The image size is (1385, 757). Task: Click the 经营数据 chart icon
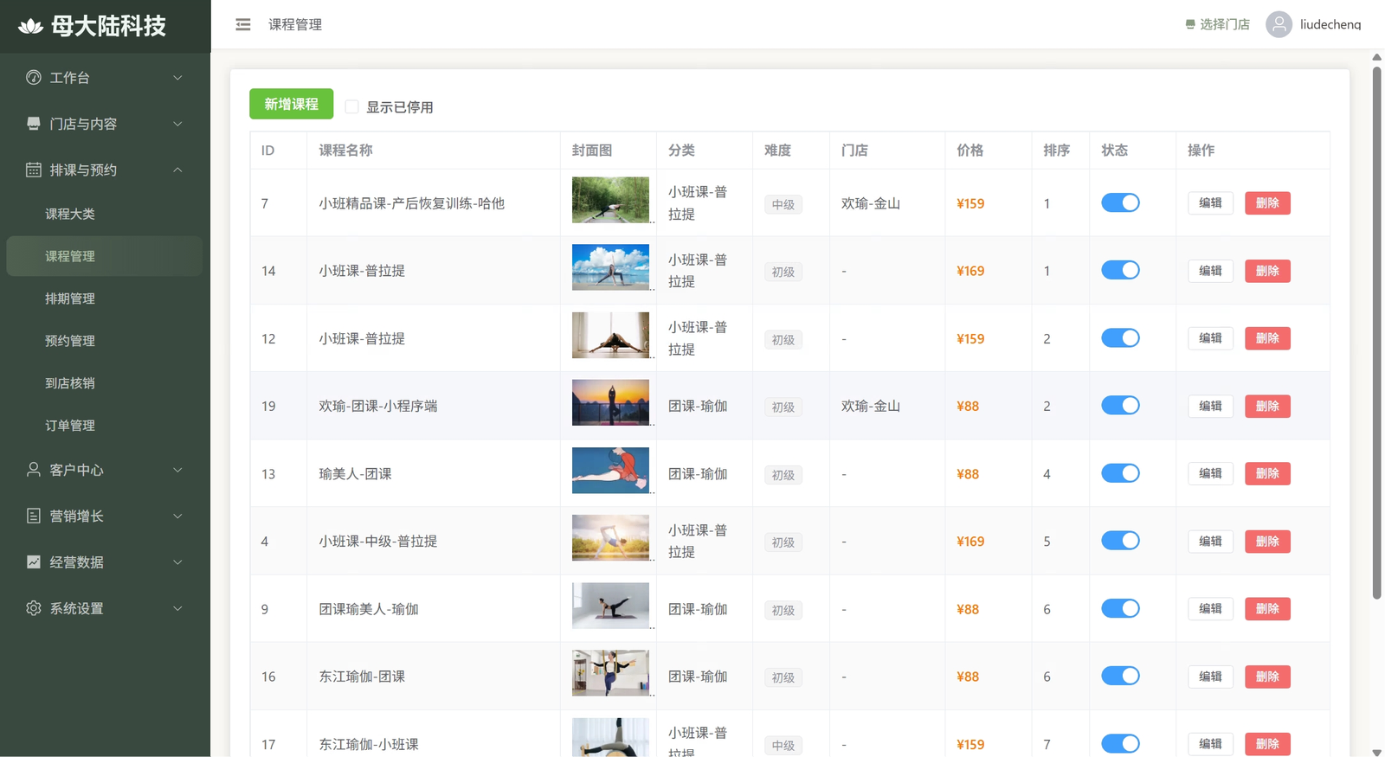tap(34, 561)
